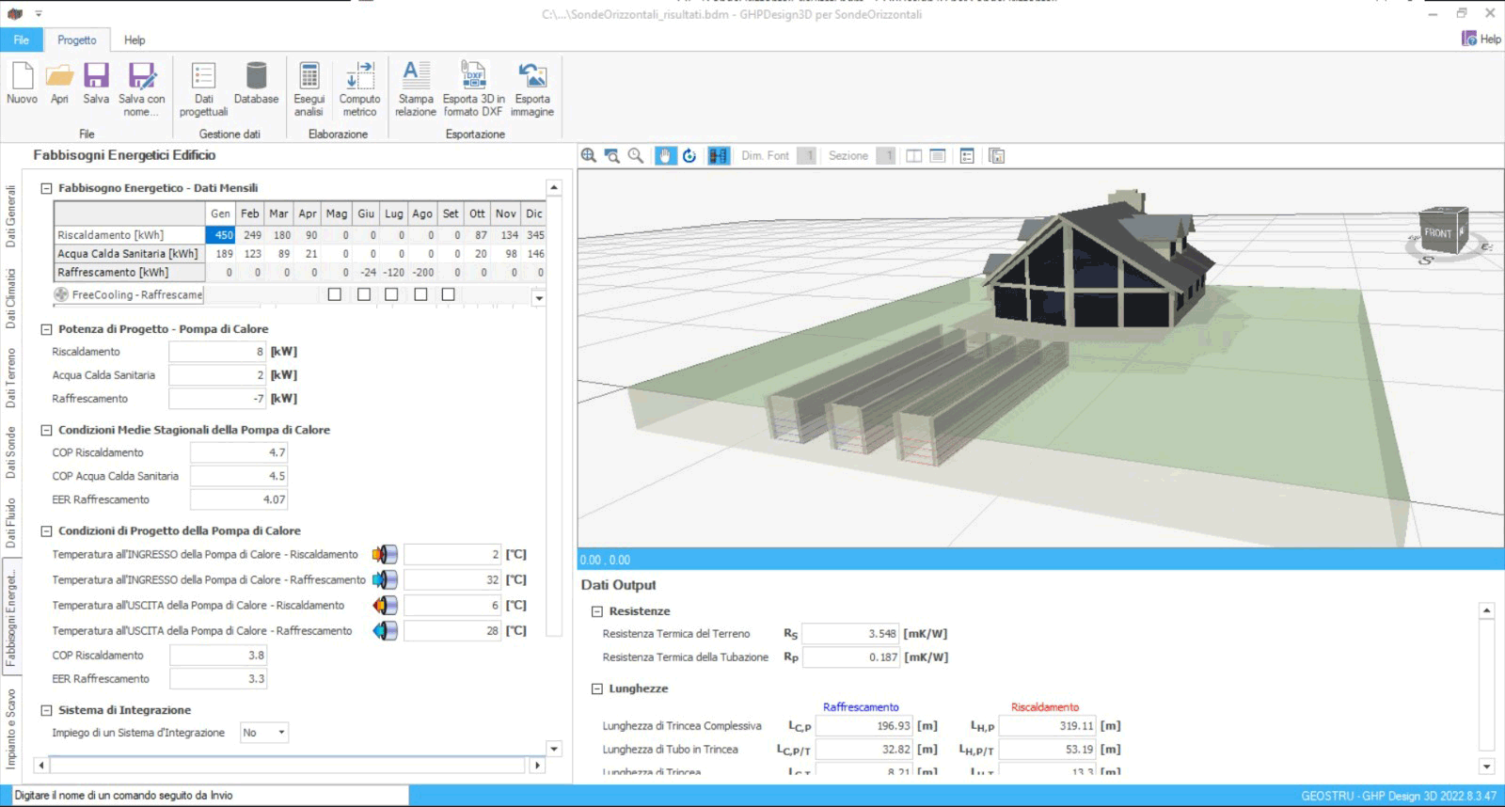Enable FreeCooling checkbox for Giu
The image size is (1505, 807).
click(364, 294)
